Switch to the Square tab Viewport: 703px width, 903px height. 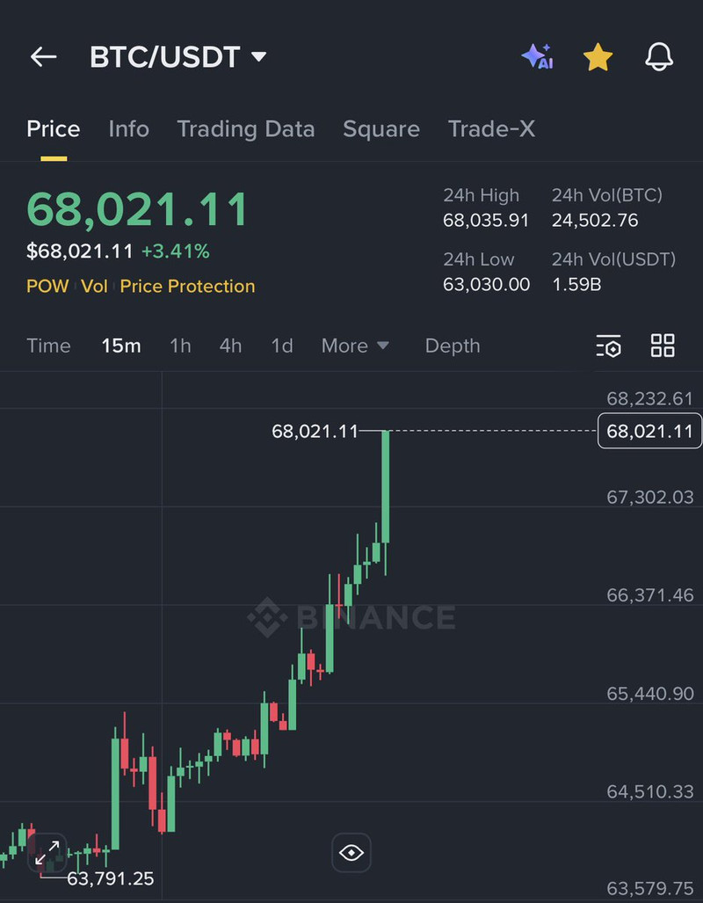[x=381, y=129]
